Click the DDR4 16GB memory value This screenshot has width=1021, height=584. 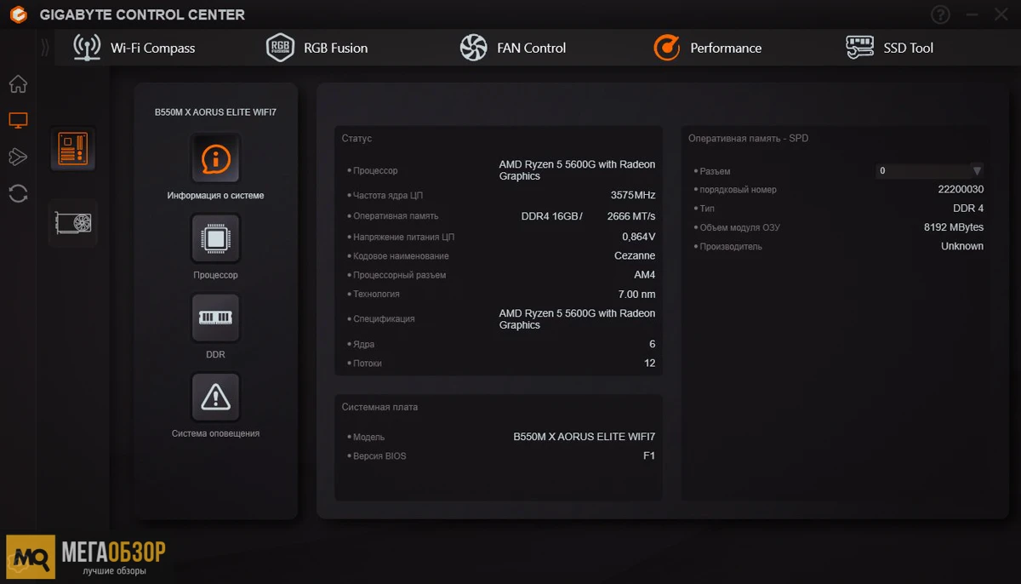click(x=551, y=216)
